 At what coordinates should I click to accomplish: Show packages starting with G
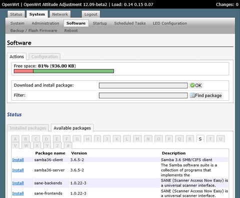(77, 139)
